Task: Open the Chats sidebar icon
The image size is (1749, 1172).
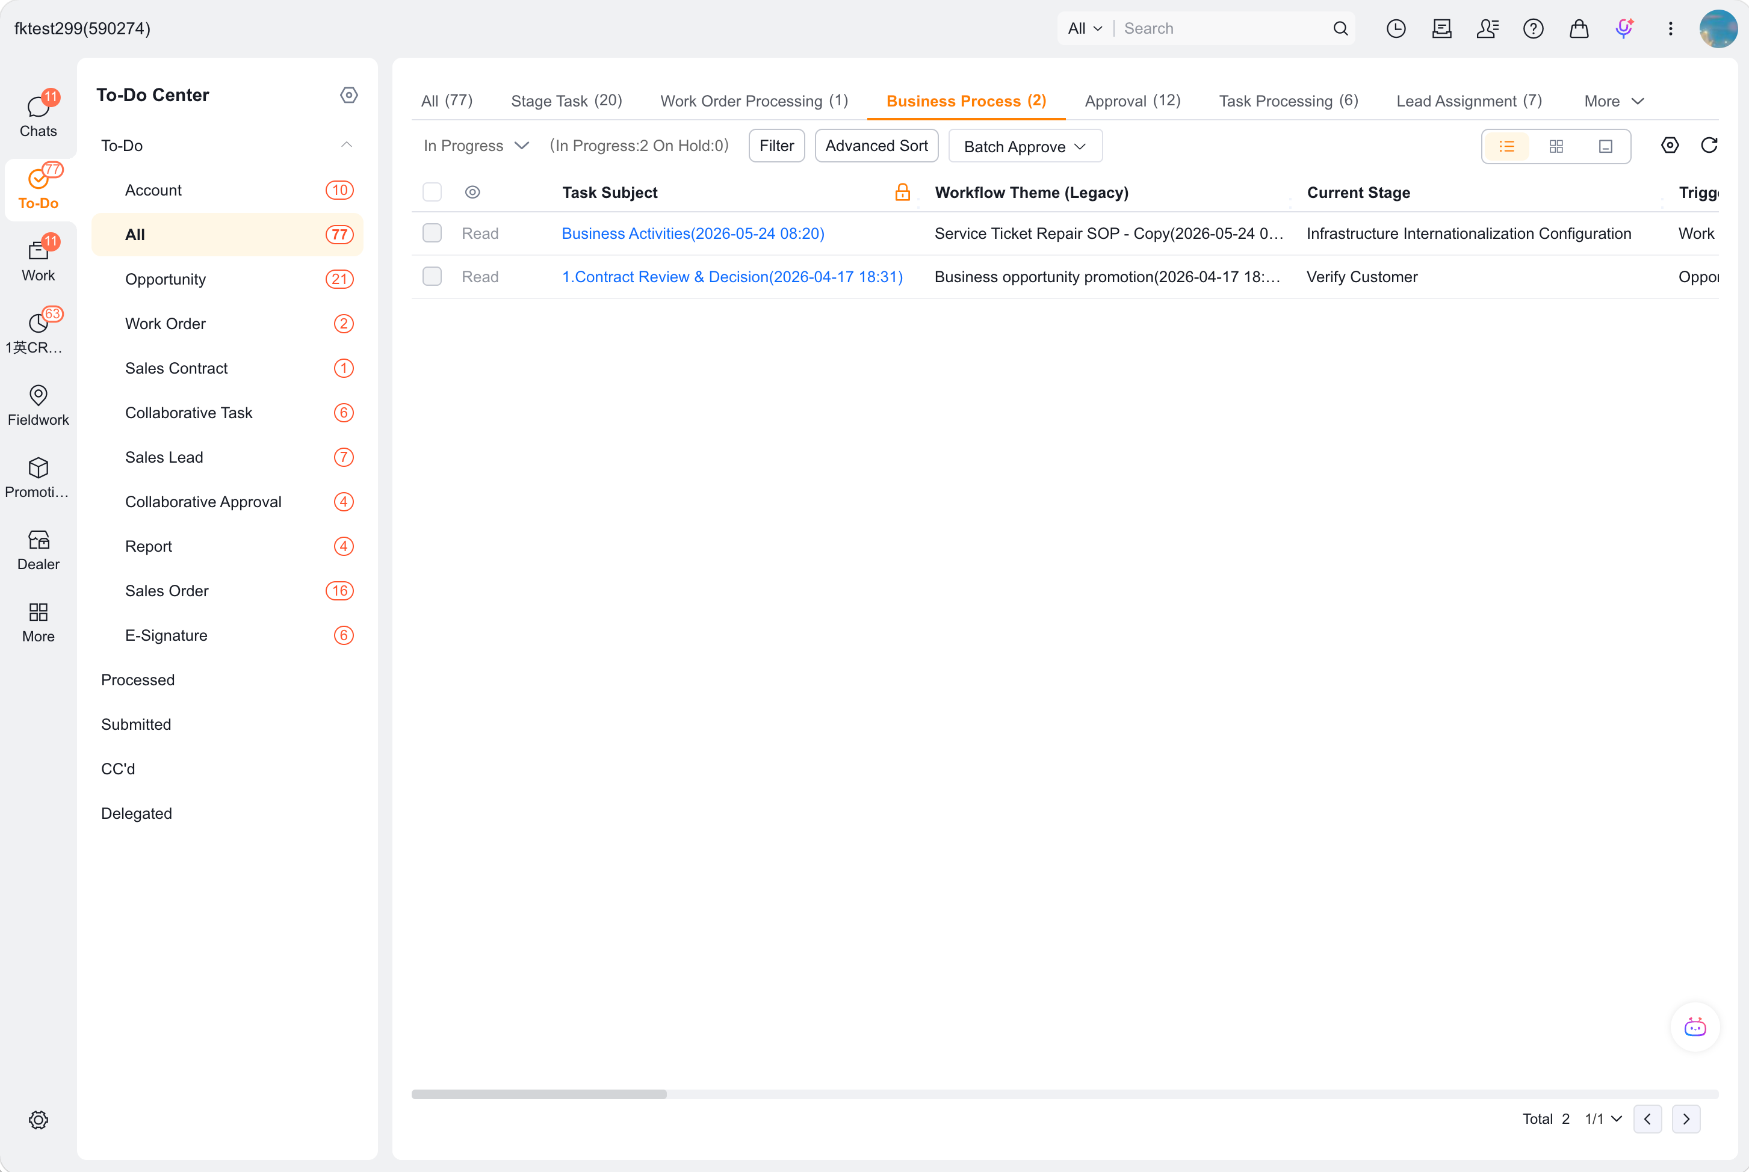Action: 38,116
